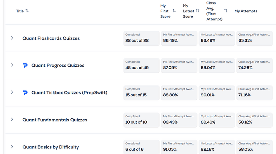
Task: Expand the Quant Flashcards Quizzes row
Action: click(12, 38)
